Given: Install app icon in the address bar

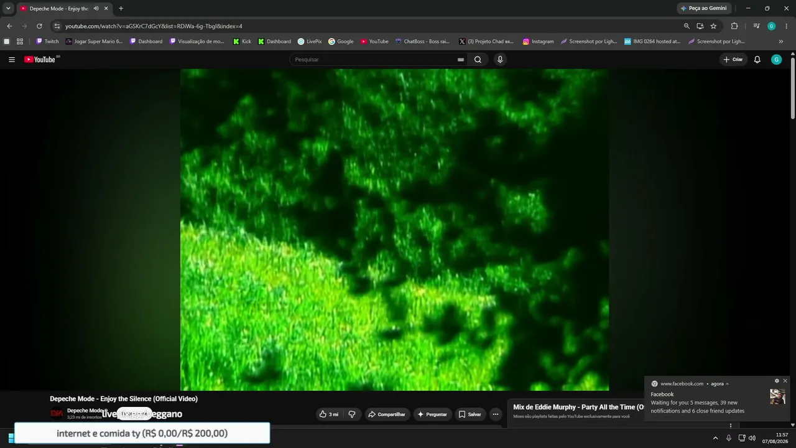Looking at the screenshot, I should point(700,26).
